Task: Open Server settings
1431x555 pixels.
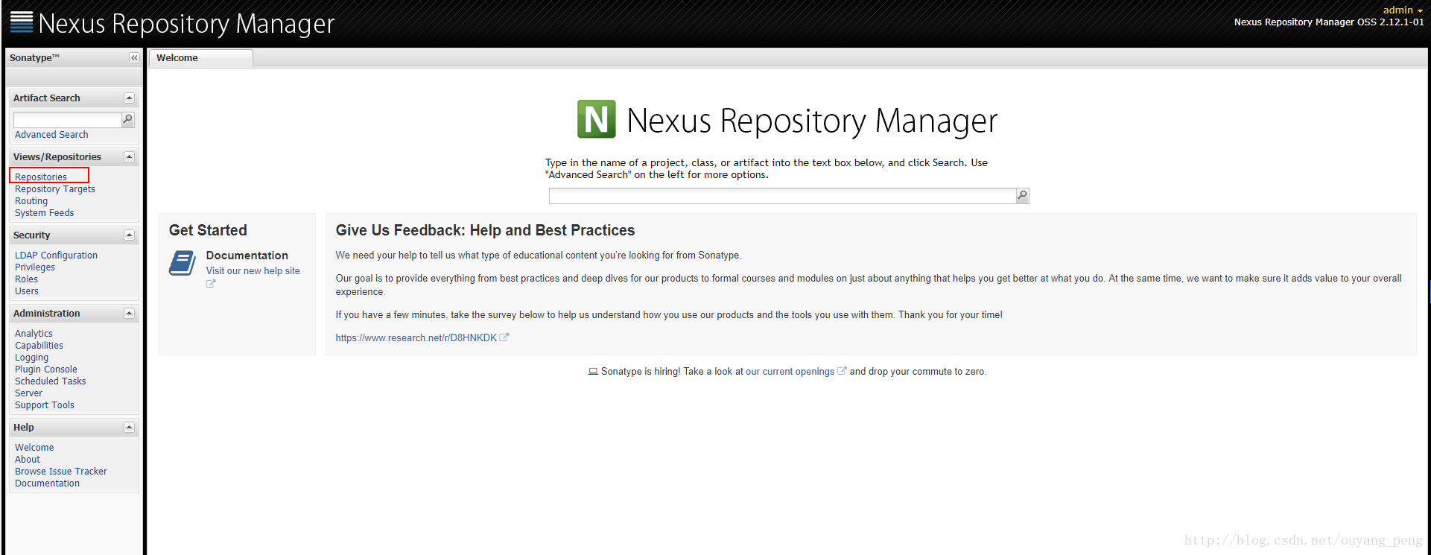Action: click(28, 393)
